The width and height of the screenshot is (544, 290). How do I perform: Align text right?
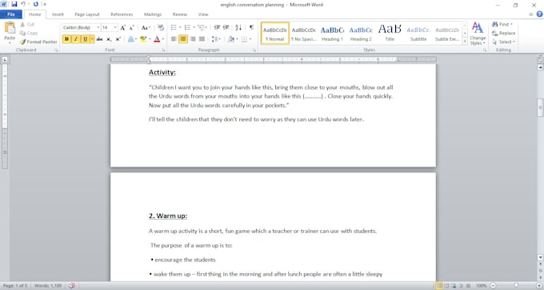[193, 39]
